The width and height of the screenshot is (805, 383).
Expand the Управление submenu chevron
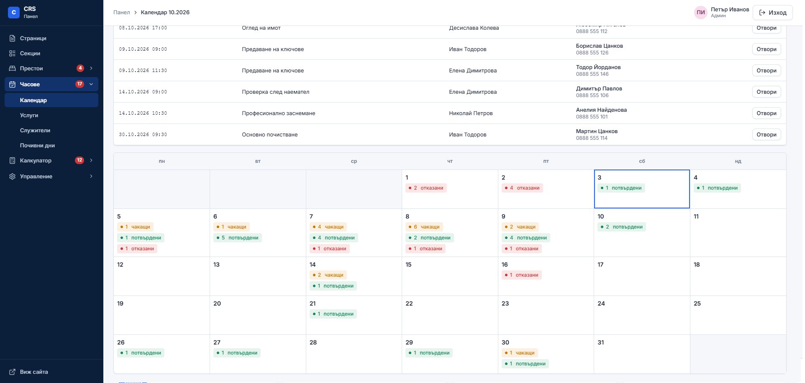pos(91,176)
